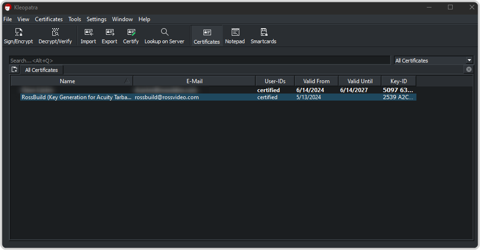Select the RossBuild certificate row
This screenshot has width=480, height=250.
(141, 97)
